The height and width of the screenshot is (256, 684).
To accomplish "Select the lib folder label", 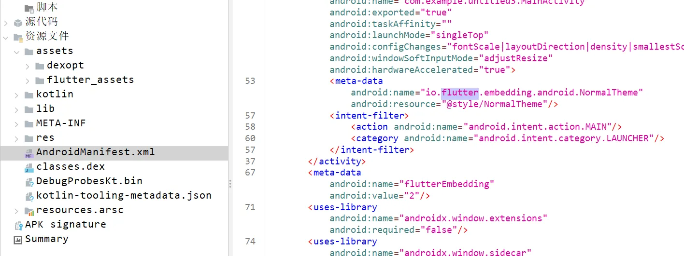I will tap(45, 108).
